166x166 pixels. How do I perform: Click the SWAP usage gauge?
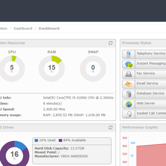pyautogui.click(x=93, y=68)
